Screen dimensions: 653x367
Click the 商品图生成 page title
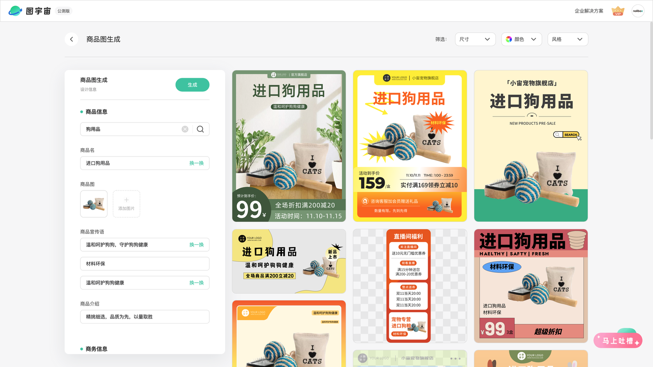(x=103, y=39)
